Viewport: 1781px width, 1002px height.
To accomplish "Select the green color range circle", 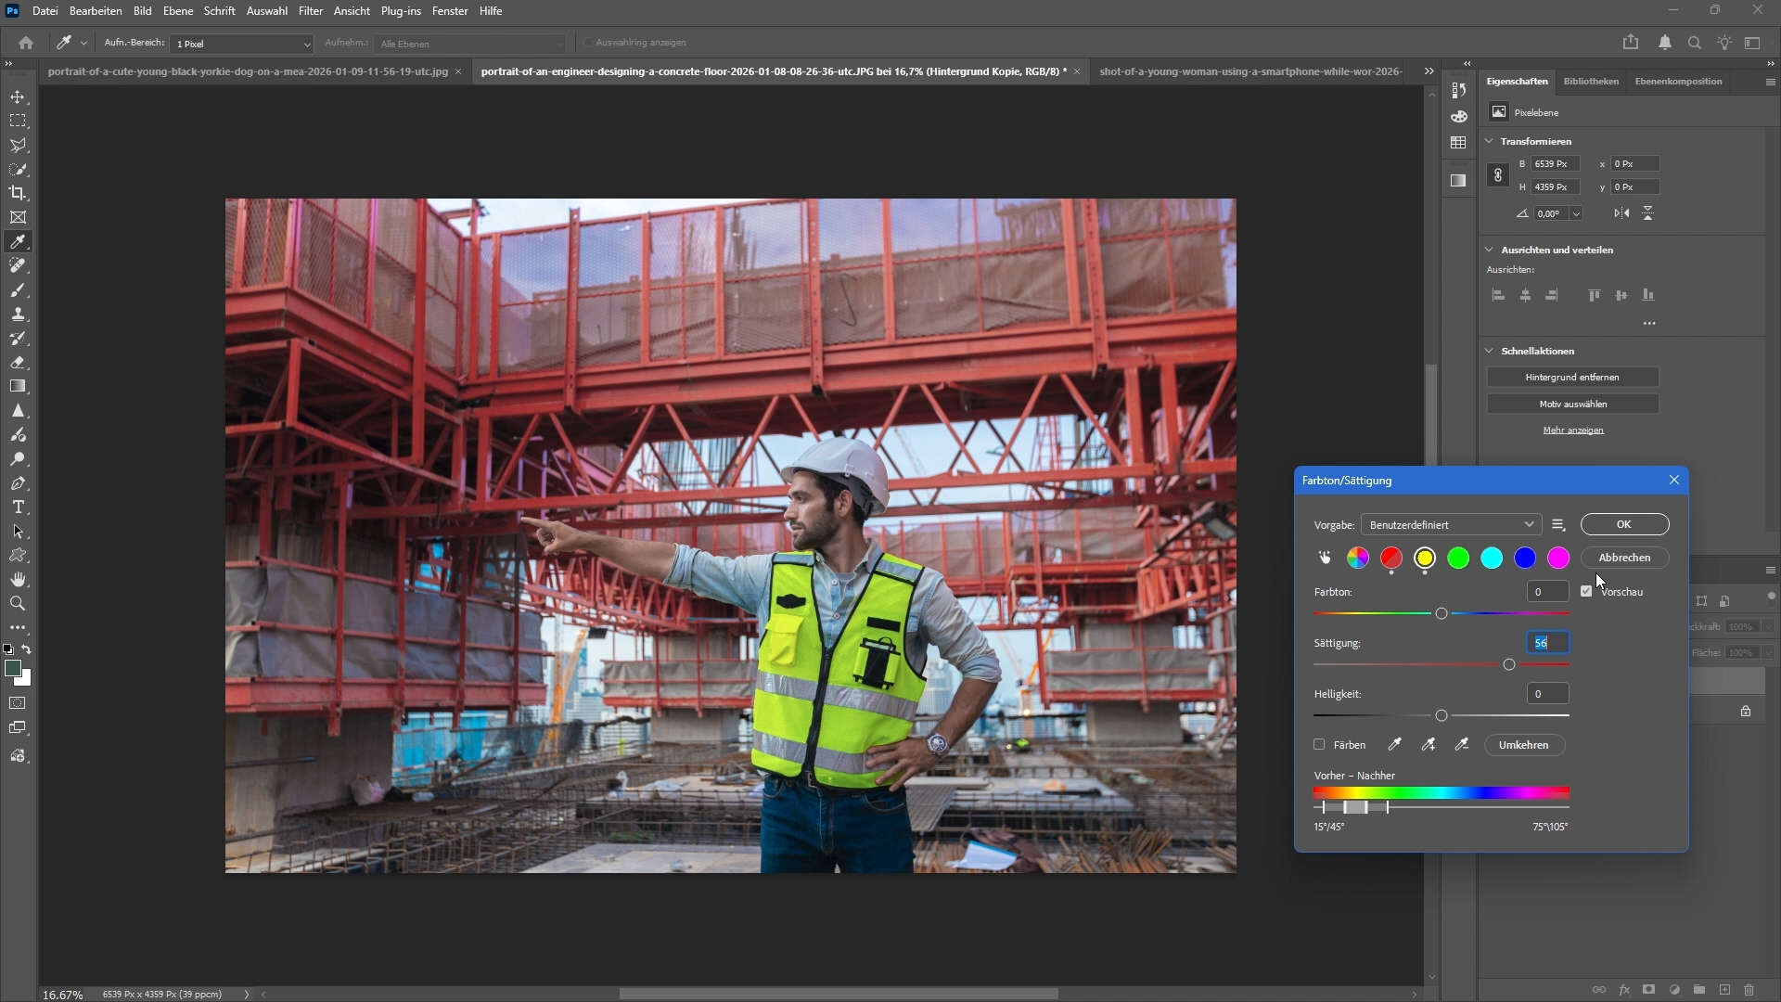I will click(1458, 558).
